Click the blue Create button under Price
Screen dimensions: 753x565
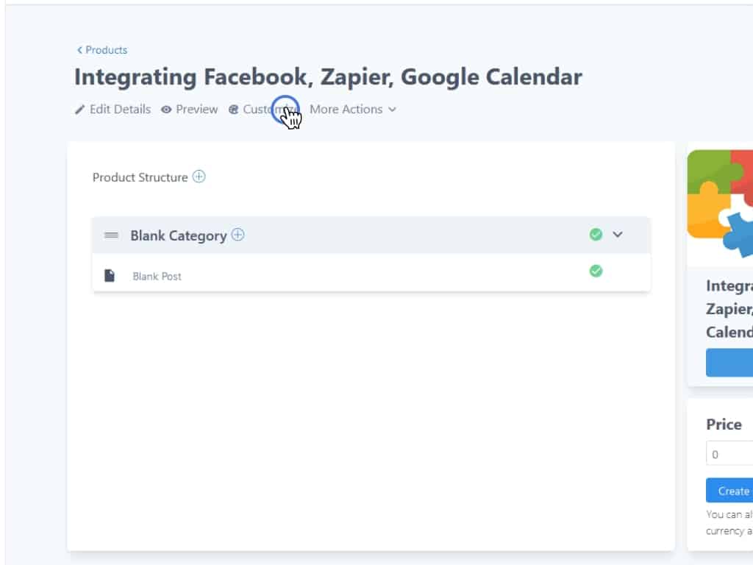(x=729, y=491)
